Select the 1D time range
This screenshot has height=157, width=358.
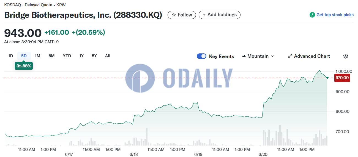coord(10,56)
